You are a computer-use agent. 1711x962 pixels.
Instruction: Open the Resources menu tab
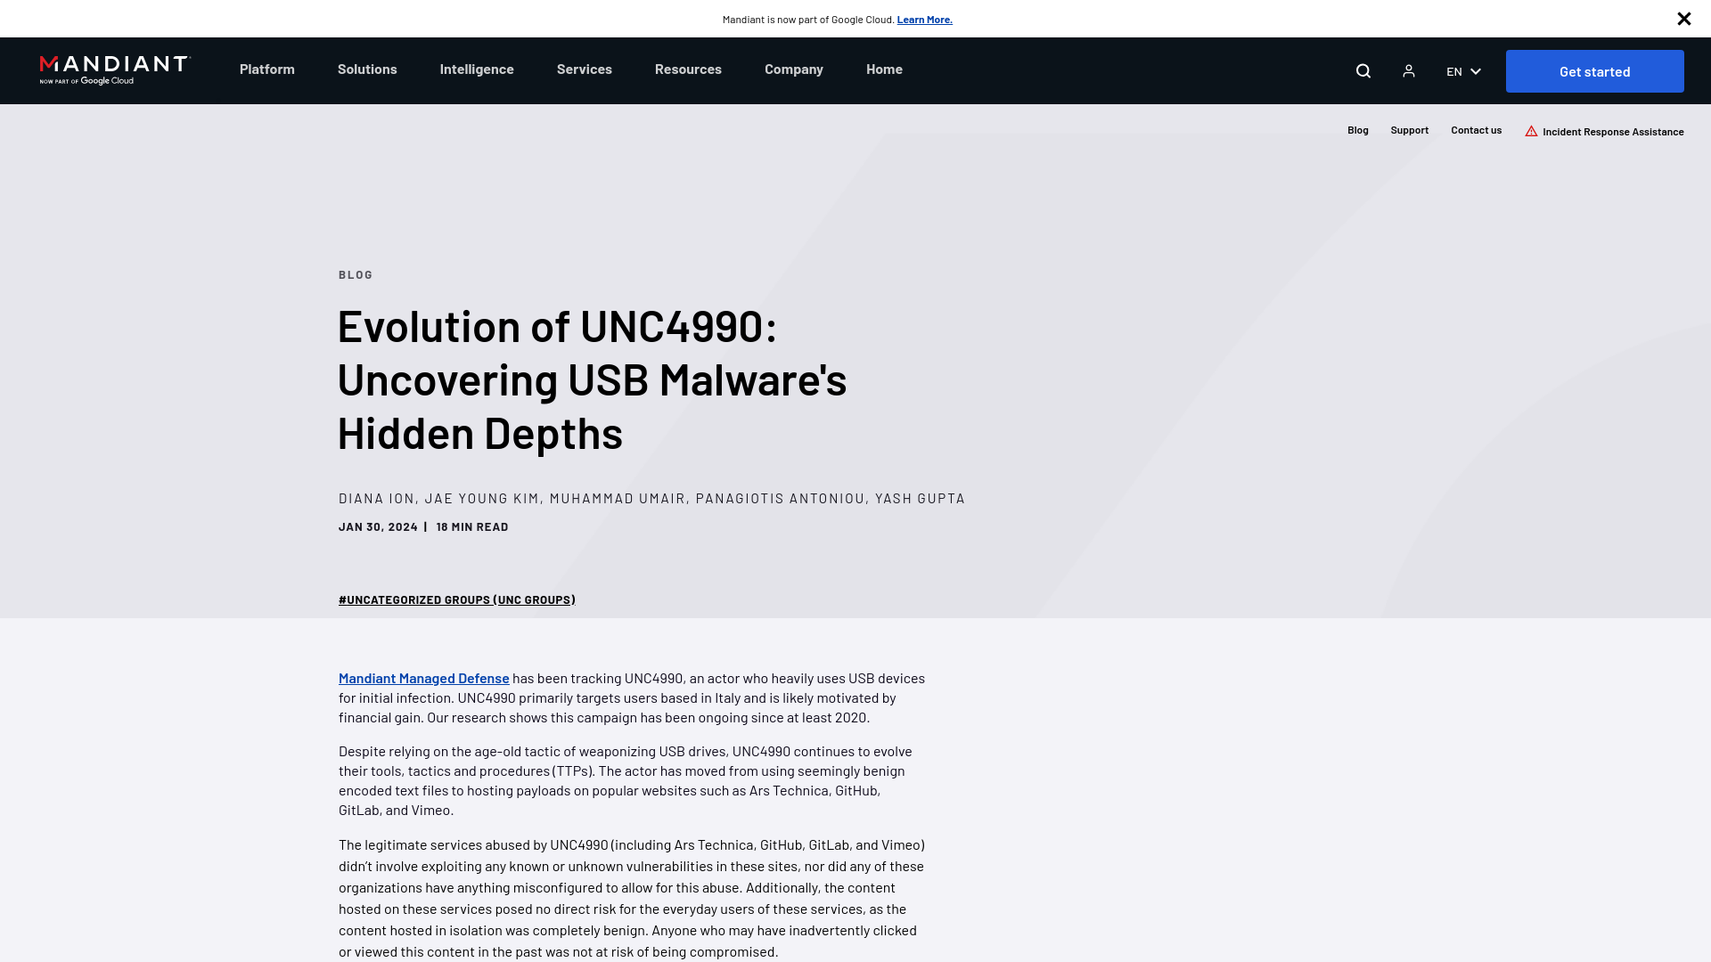tap(687, 68)
